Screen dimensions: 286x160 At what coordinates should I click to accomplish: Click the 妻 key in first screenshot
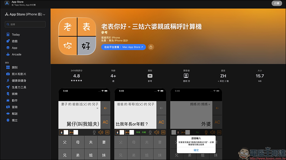pyautogui.click(x=104, y=142)
